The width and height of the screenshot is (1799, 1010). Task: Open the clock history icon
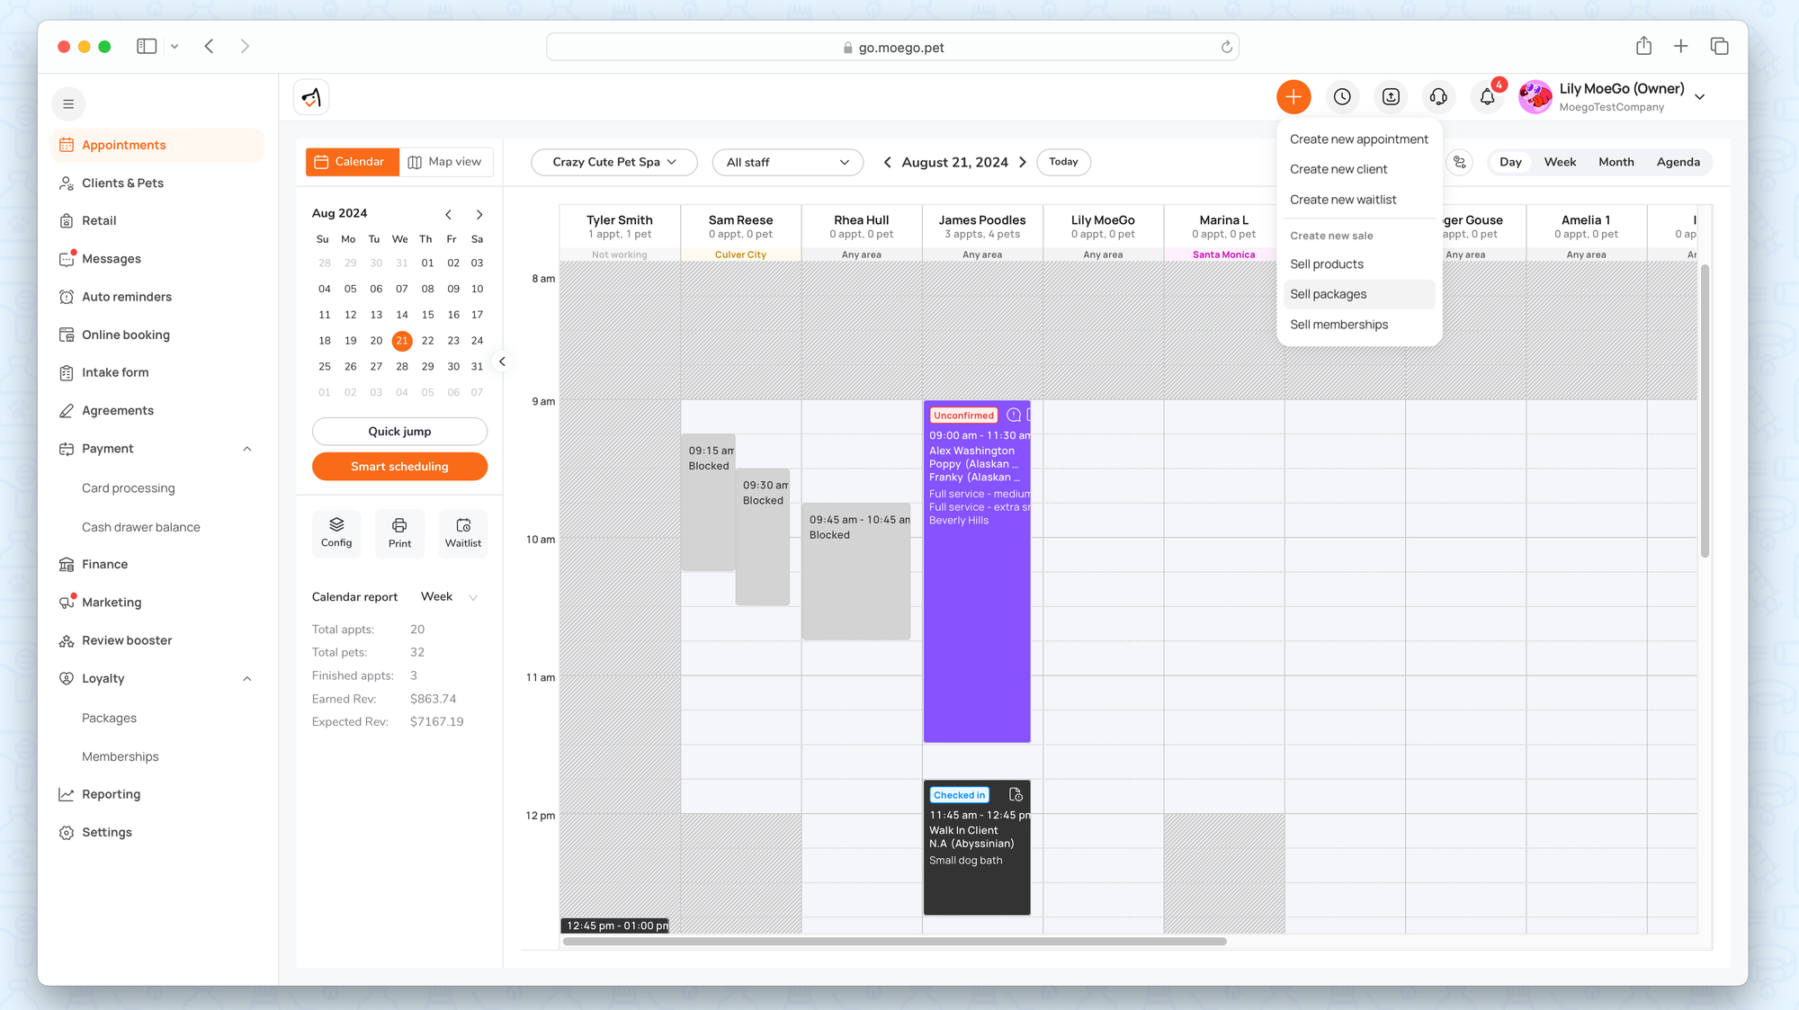[x=1342, y=97]
